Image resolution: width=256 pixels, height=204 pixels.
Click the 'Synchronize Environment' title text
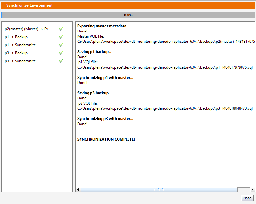coord(29,5)
